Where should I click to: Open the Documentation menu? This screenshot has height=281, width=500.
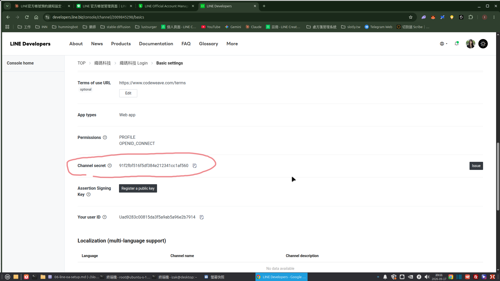point(156,44)
